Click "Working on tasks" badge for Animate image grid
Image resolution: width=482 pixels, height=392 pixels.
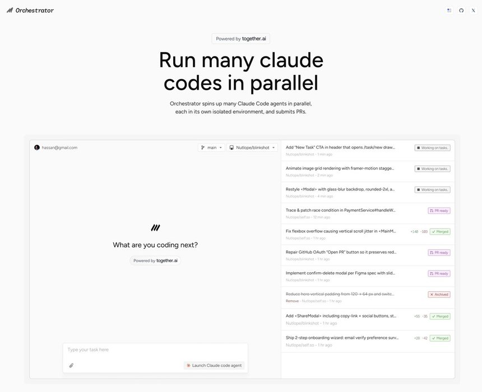pyautogui.click(x=432, y=169)
